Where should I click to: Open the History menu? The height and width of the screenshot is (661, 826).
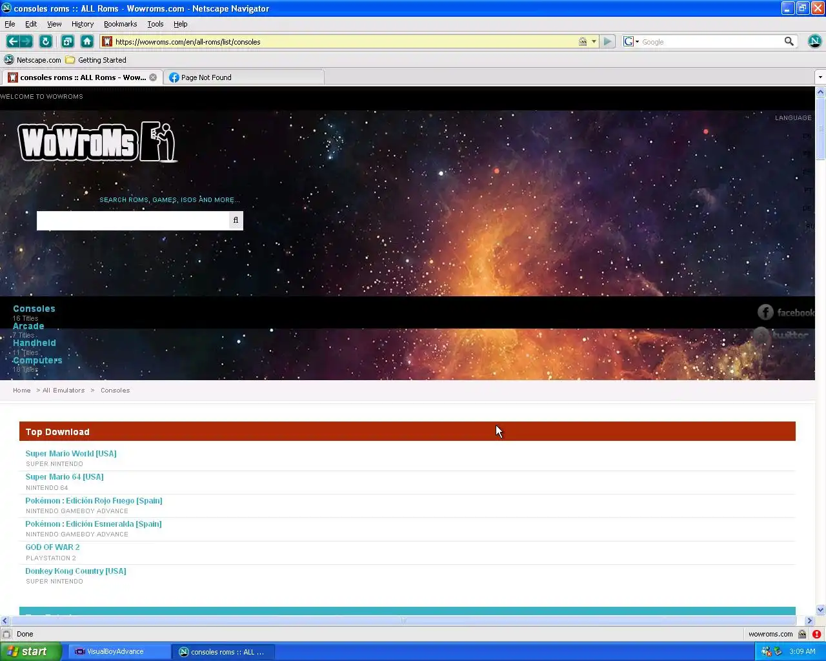click(83, 24)
